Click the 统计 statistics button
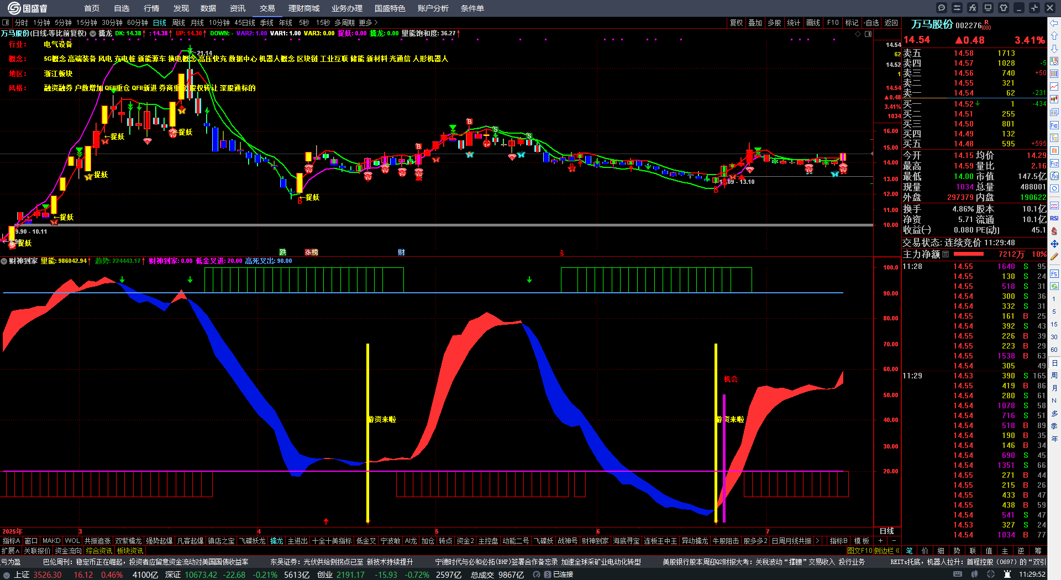Screen dimensions: 1061x580 (x=794, y=23)
